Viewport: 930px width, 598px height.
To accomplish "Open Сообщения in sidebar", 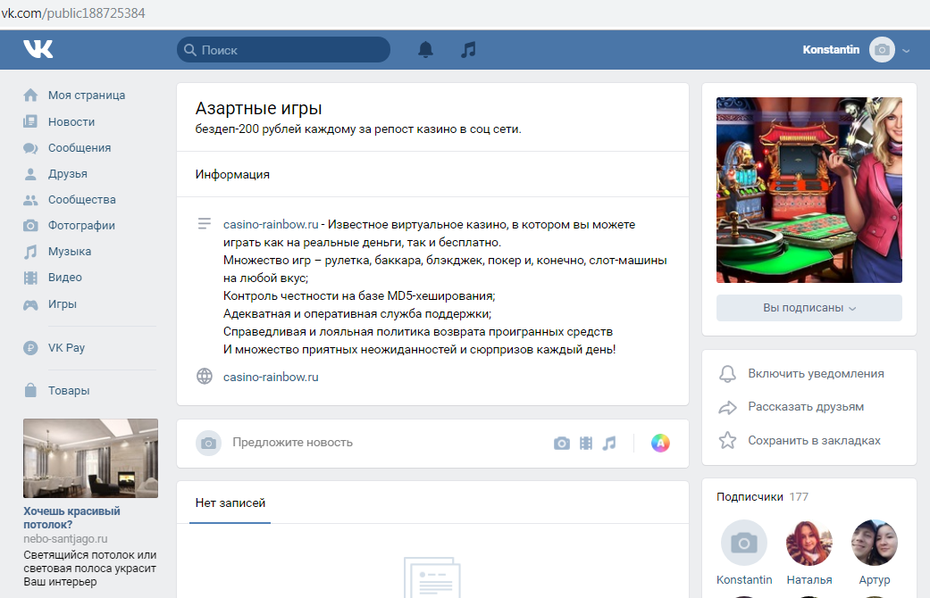I will (x=80, y=147).
